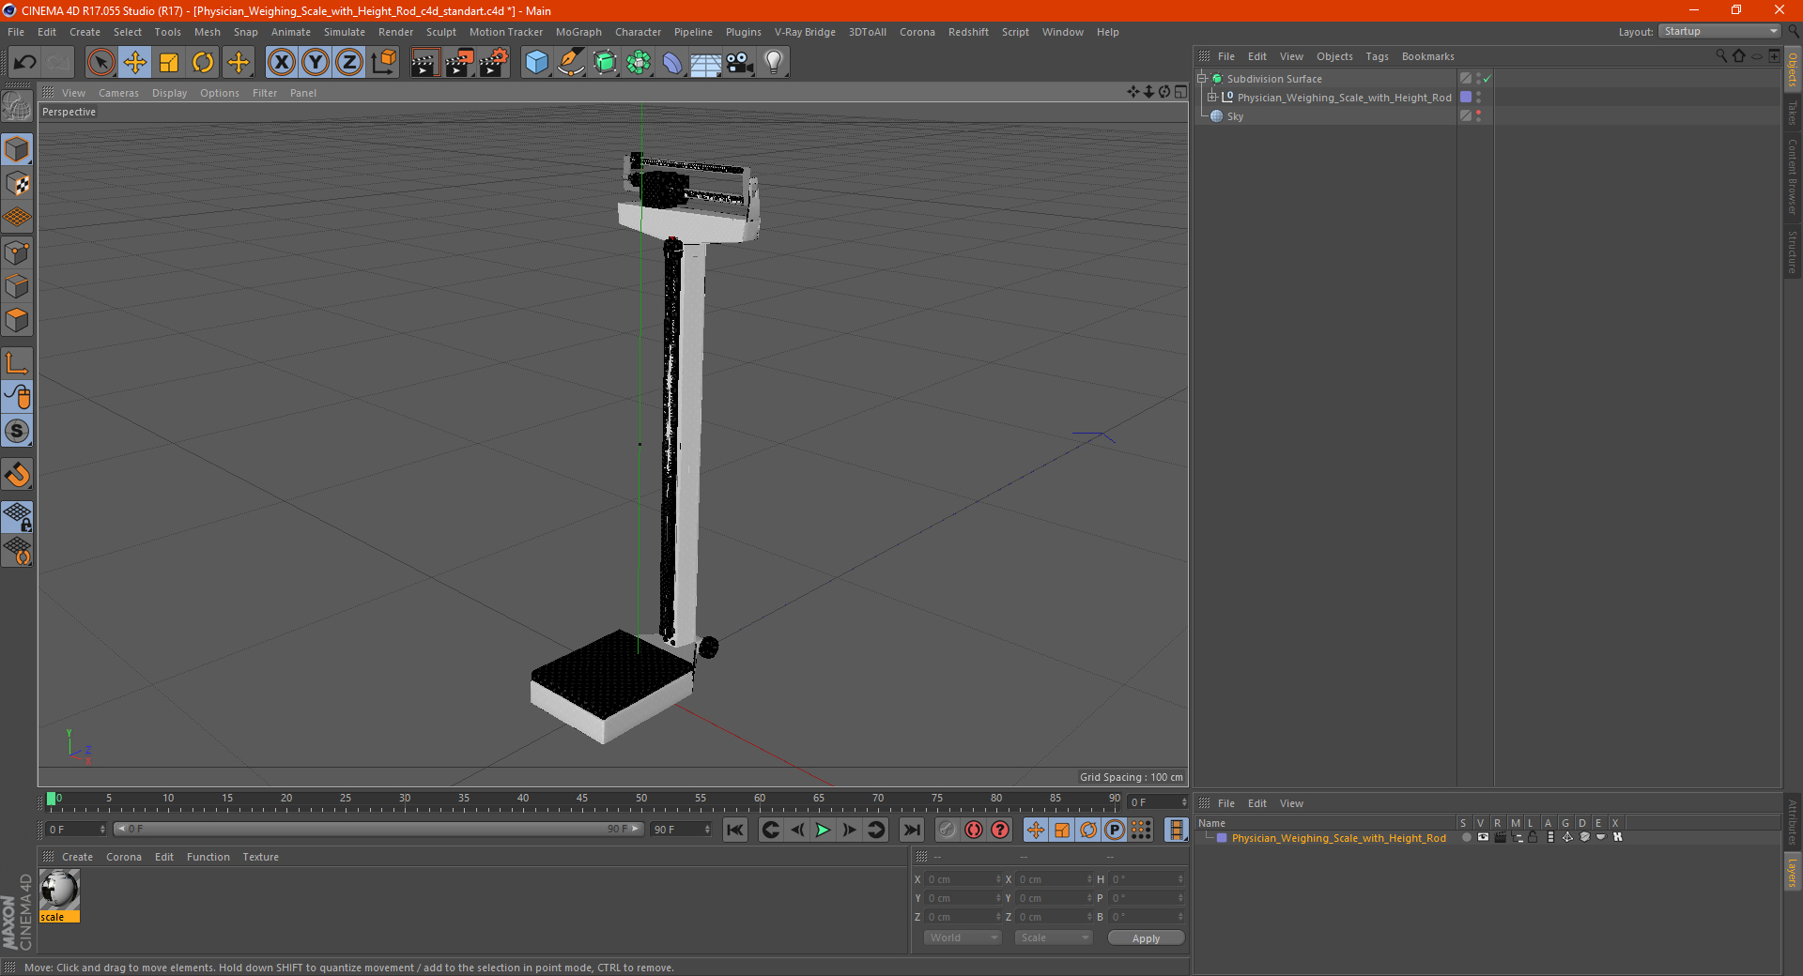Click the magnet Workplane snap icon
Viewport: 1803px width, 976px height.
click(17, 475)
